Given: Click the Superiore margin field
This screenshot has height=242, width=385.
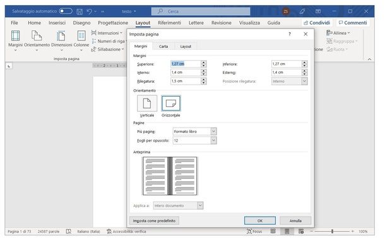Looking at the screenshot, I should pos(186,64).
